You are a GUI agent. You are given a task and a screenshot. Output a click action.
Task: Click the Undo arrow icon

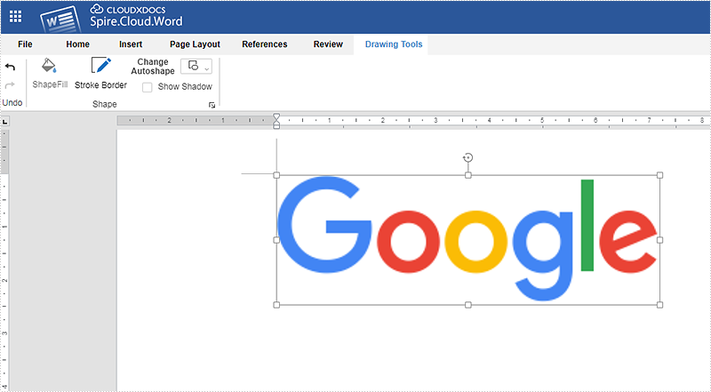pos(10,68)
